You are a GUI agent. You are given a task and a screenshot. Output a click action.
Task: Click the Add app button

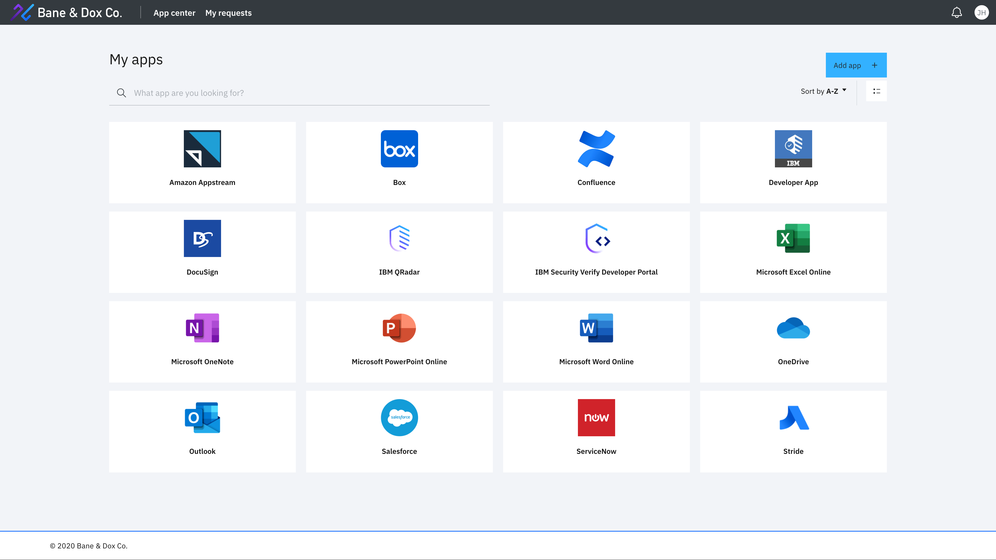point(856,65)
